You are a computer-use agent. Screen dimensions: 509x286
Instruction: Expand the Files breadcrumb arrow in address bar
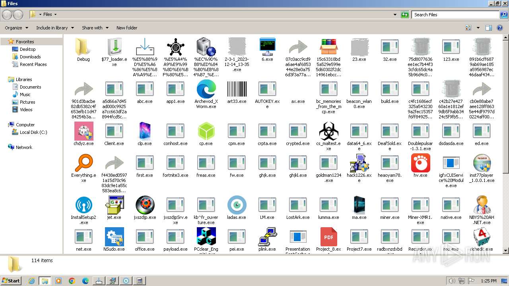coord(55,15)
